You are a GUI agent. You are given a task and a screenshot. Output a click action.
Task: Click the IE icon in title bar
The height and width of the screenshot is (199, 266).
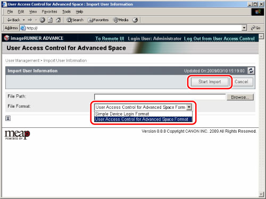coord(4,4)
